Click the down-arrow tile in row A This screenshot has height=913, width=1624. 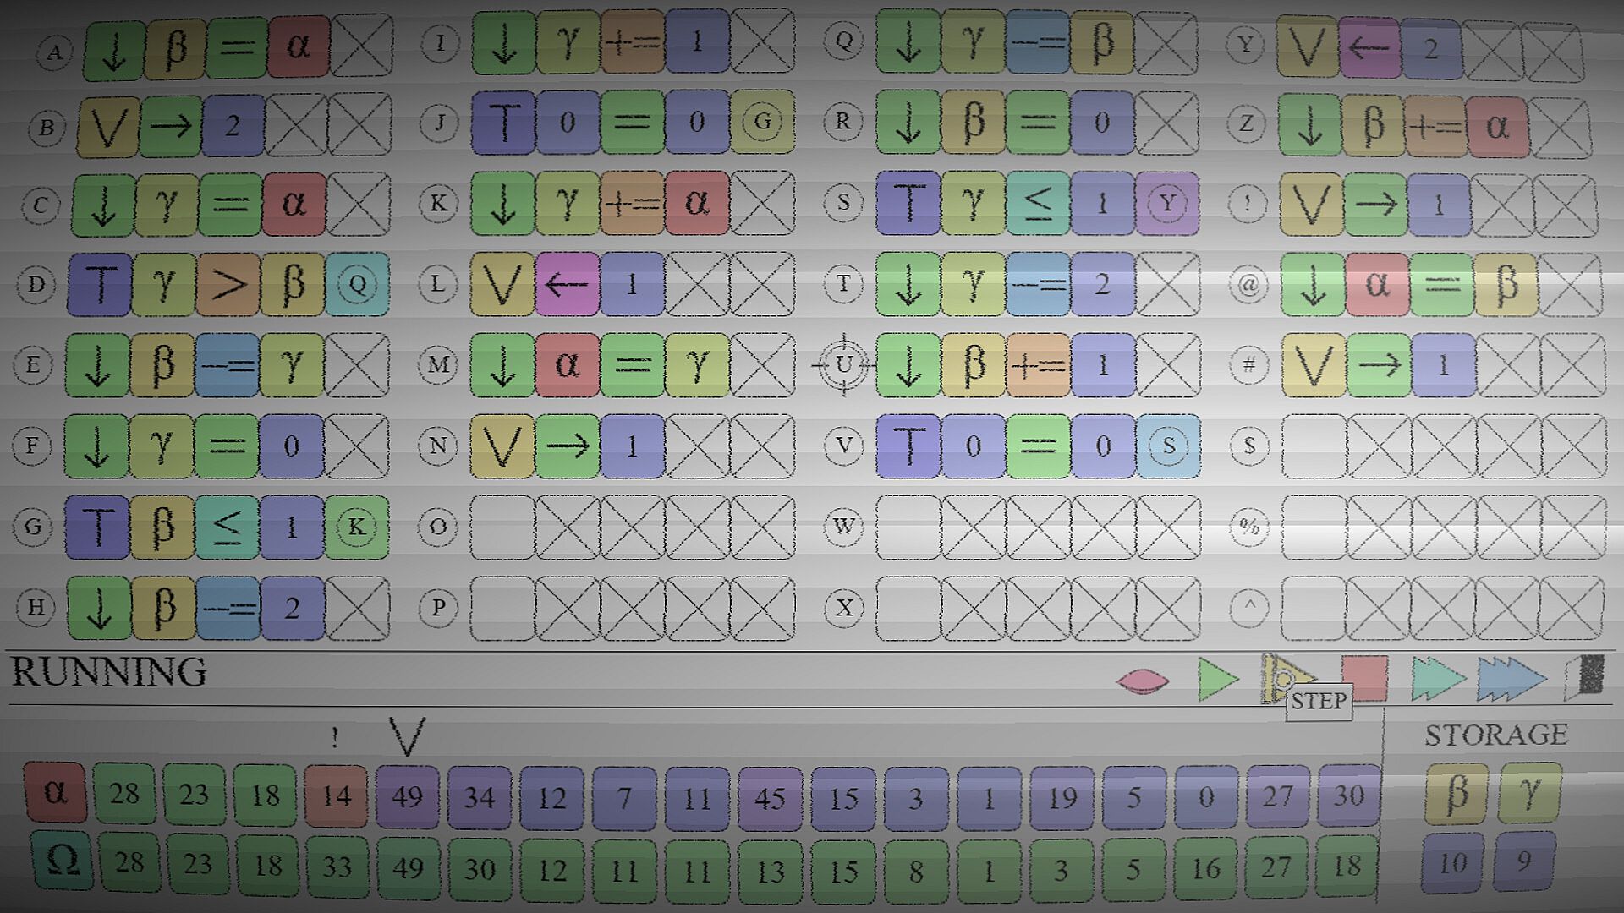pyautogui.click(x=114, y=50)
